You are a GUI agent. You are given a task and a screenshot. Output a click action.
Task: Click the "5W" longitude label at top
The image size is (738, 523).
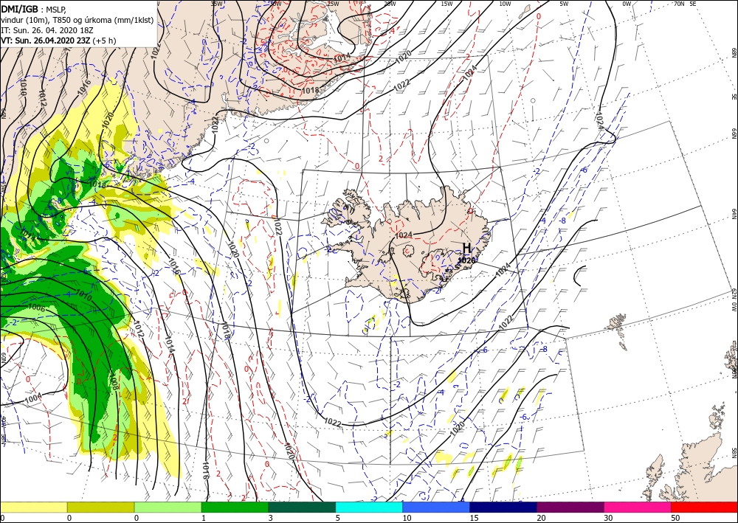pyautogui.click(x=564, y=4)
